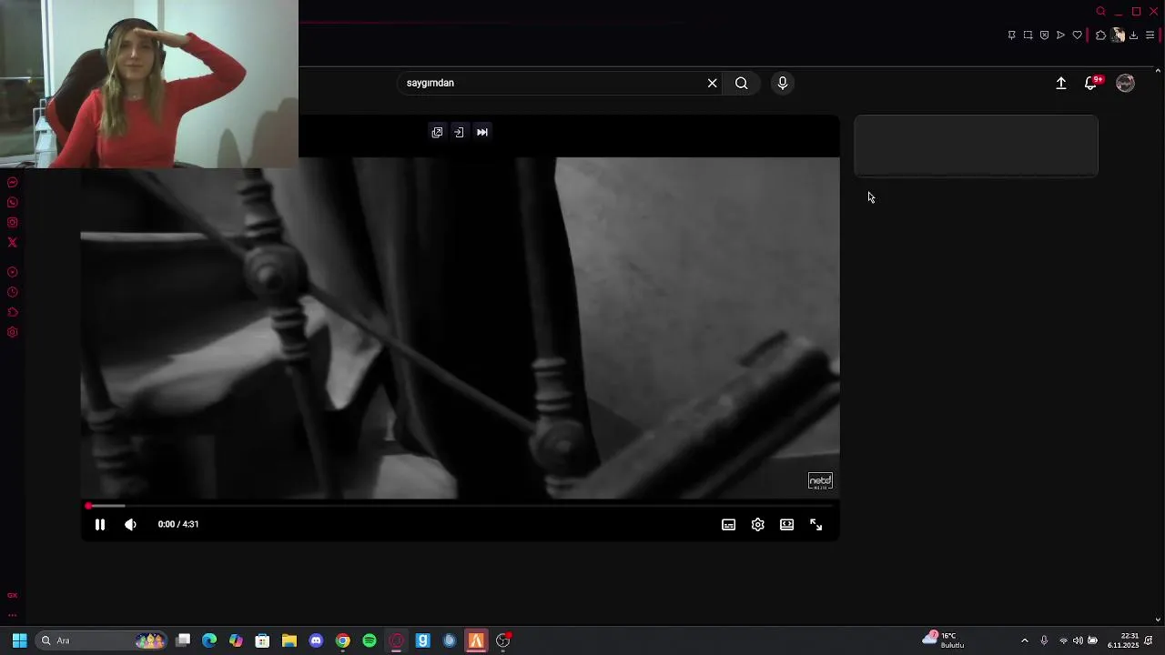Viewport: 1165px width, 655px height.
Task: Open the video settings gear
Action: (758, 525)
